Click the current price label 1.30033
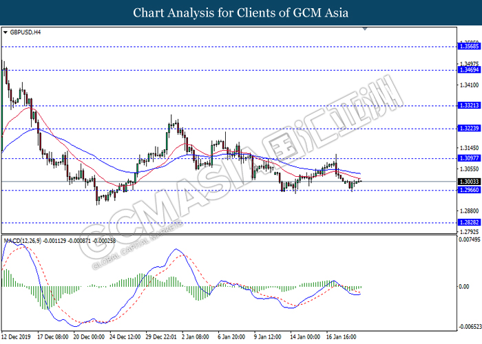 coord(470,182)
